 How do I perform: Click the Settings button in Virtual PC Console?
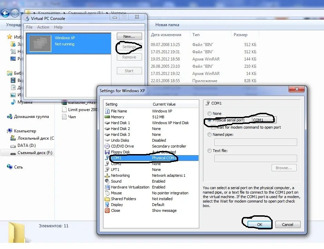point(129,47)
